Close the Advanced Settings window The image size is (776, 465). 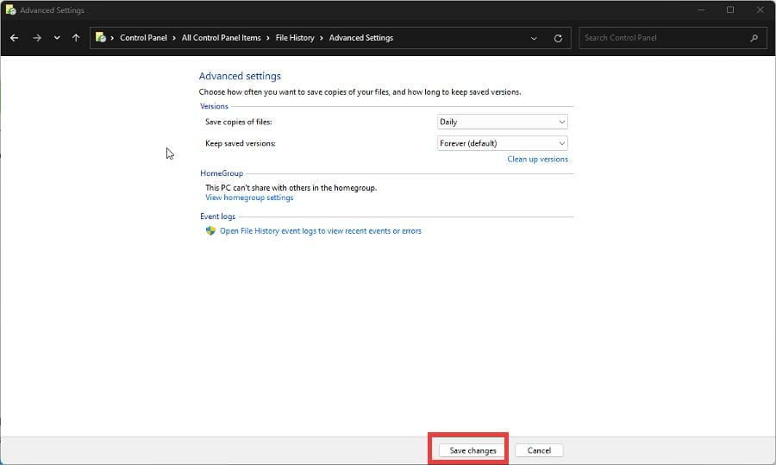click(x=760, y=9)
